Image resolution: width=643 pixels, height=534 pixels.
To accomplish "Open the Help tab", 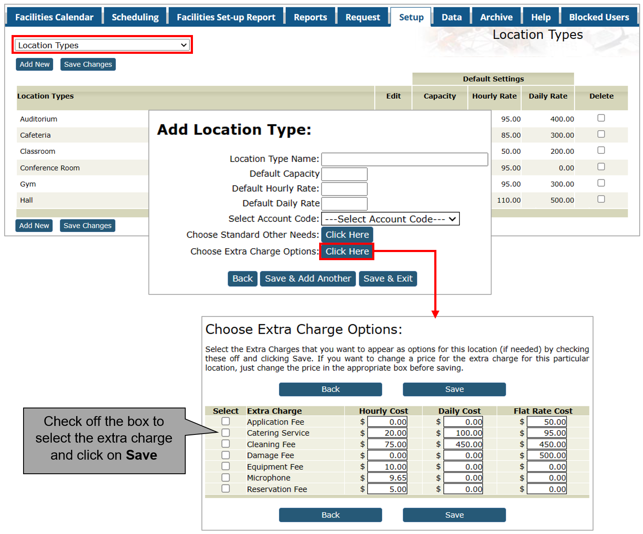I will [541, 17].
